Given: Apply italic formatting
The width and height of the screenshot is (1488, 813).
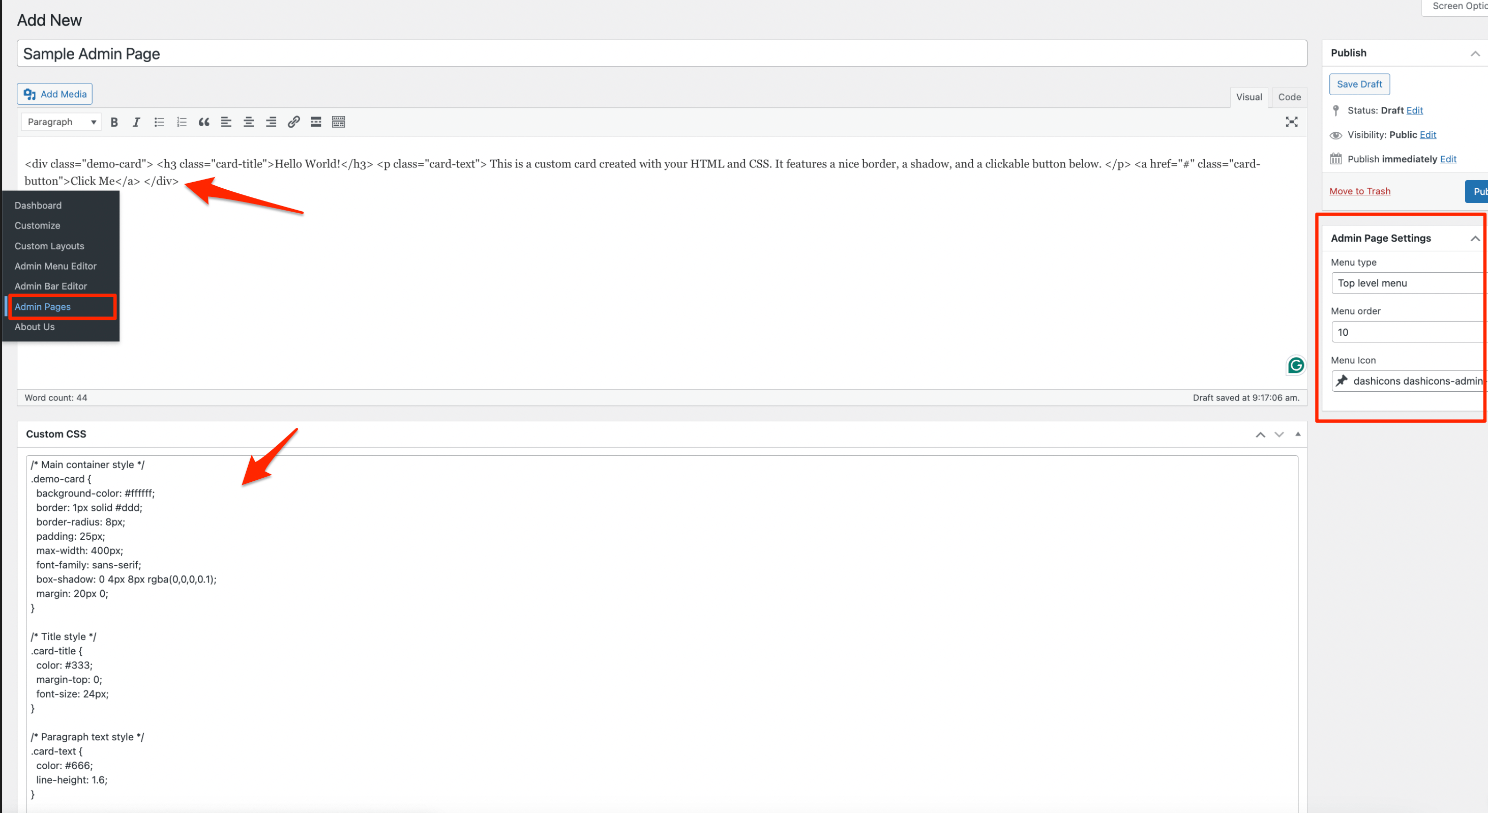Looking at the screenshot, I should [136, 122].
